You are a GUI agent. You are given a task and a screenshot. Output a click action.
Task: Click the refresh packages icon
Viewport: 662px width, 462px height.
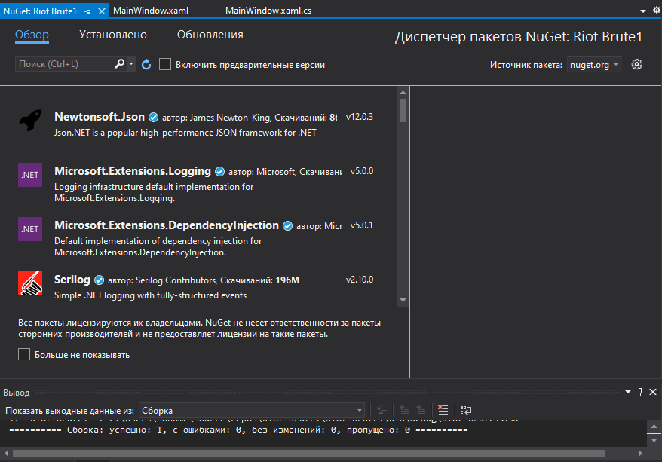click(146, 64)
